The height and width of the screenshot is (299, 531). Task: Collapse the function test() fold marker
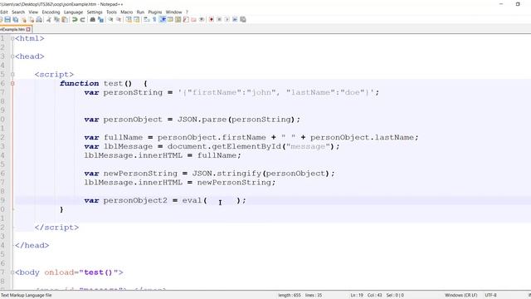point(12,83)
